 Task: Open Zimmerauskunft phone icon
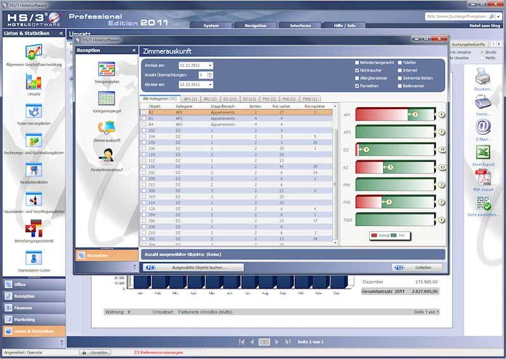pyautogui.click(x=107, y=128)
